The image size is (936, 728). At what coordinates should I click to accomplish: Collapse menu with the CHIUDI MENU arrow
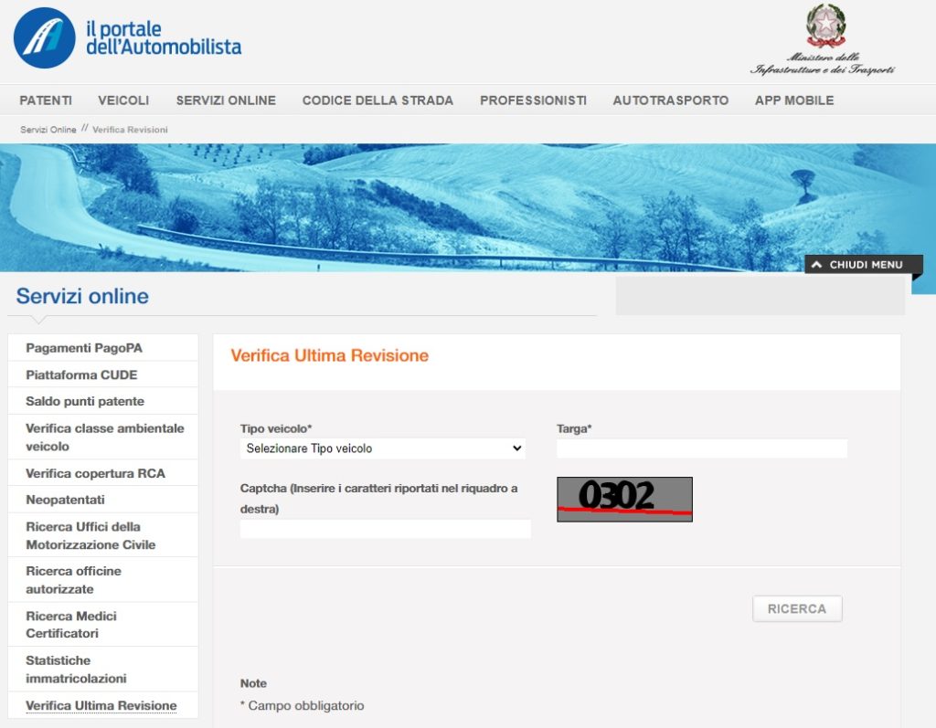[x=816, y=264]
